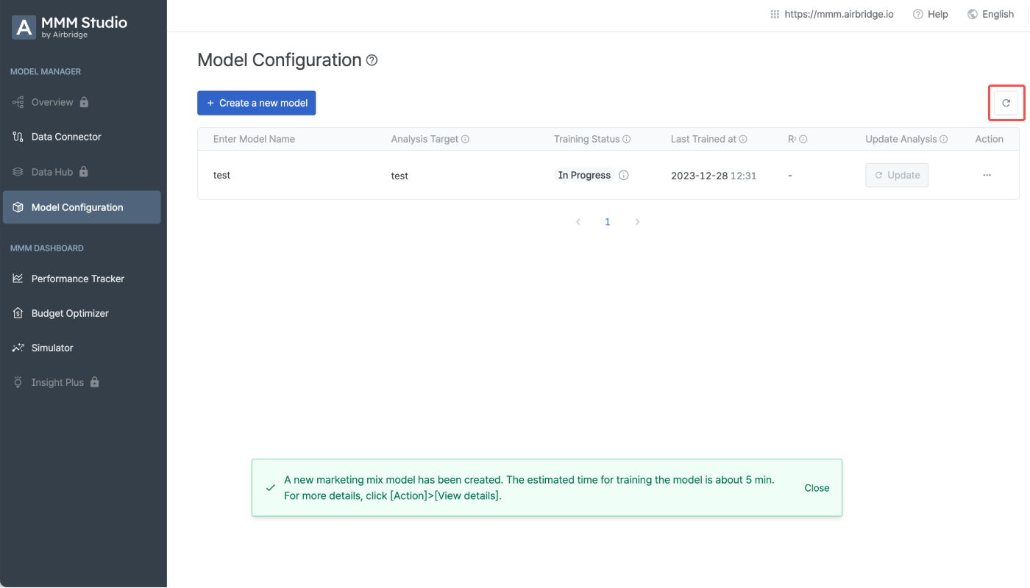Image resolution: width=1030 pixels, height=588 pixels.
Task: Click the R² column info icon
Action: tap(803, 139)
